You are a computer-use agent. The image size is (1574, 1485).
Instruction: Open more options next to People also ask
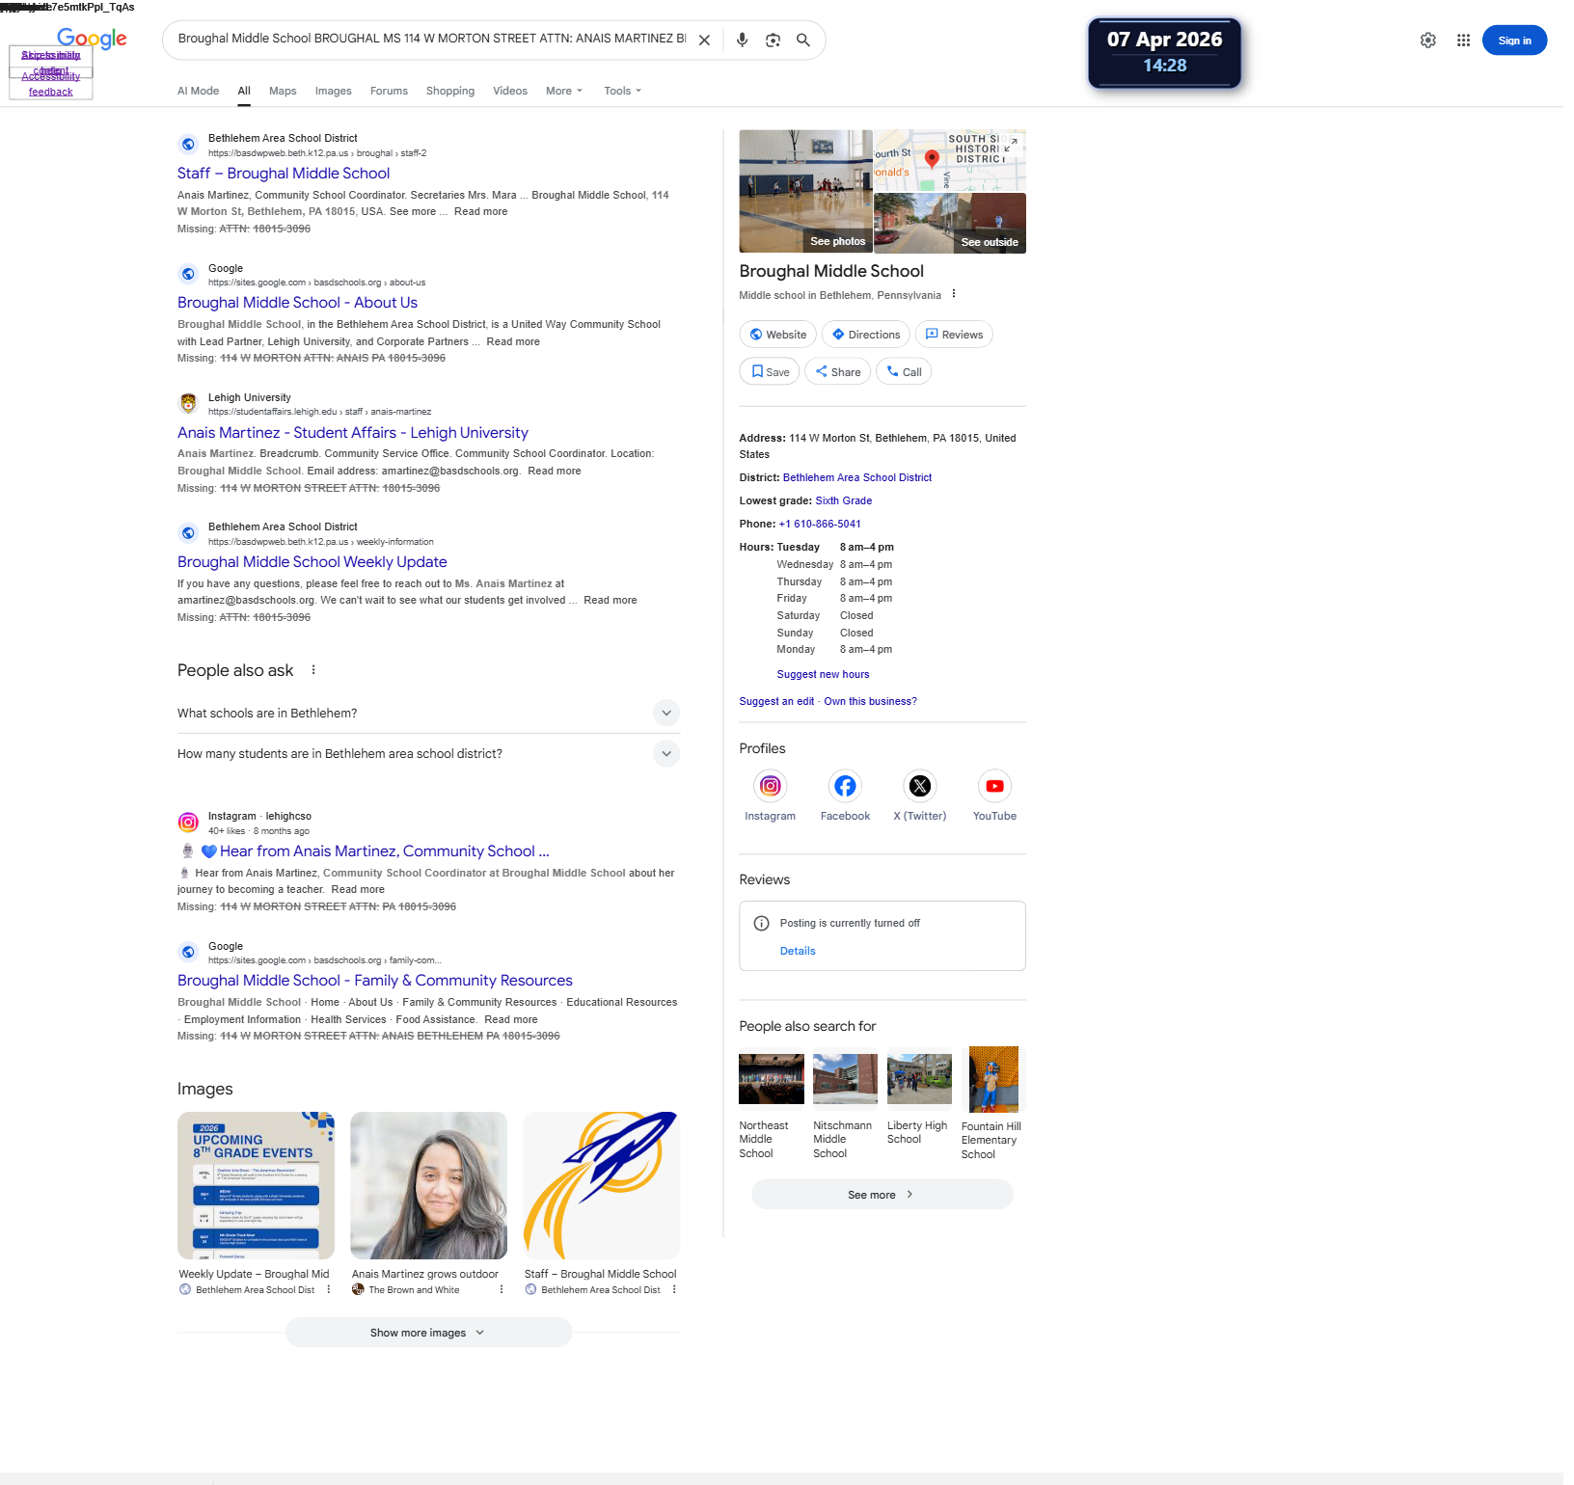click(313, 670)
